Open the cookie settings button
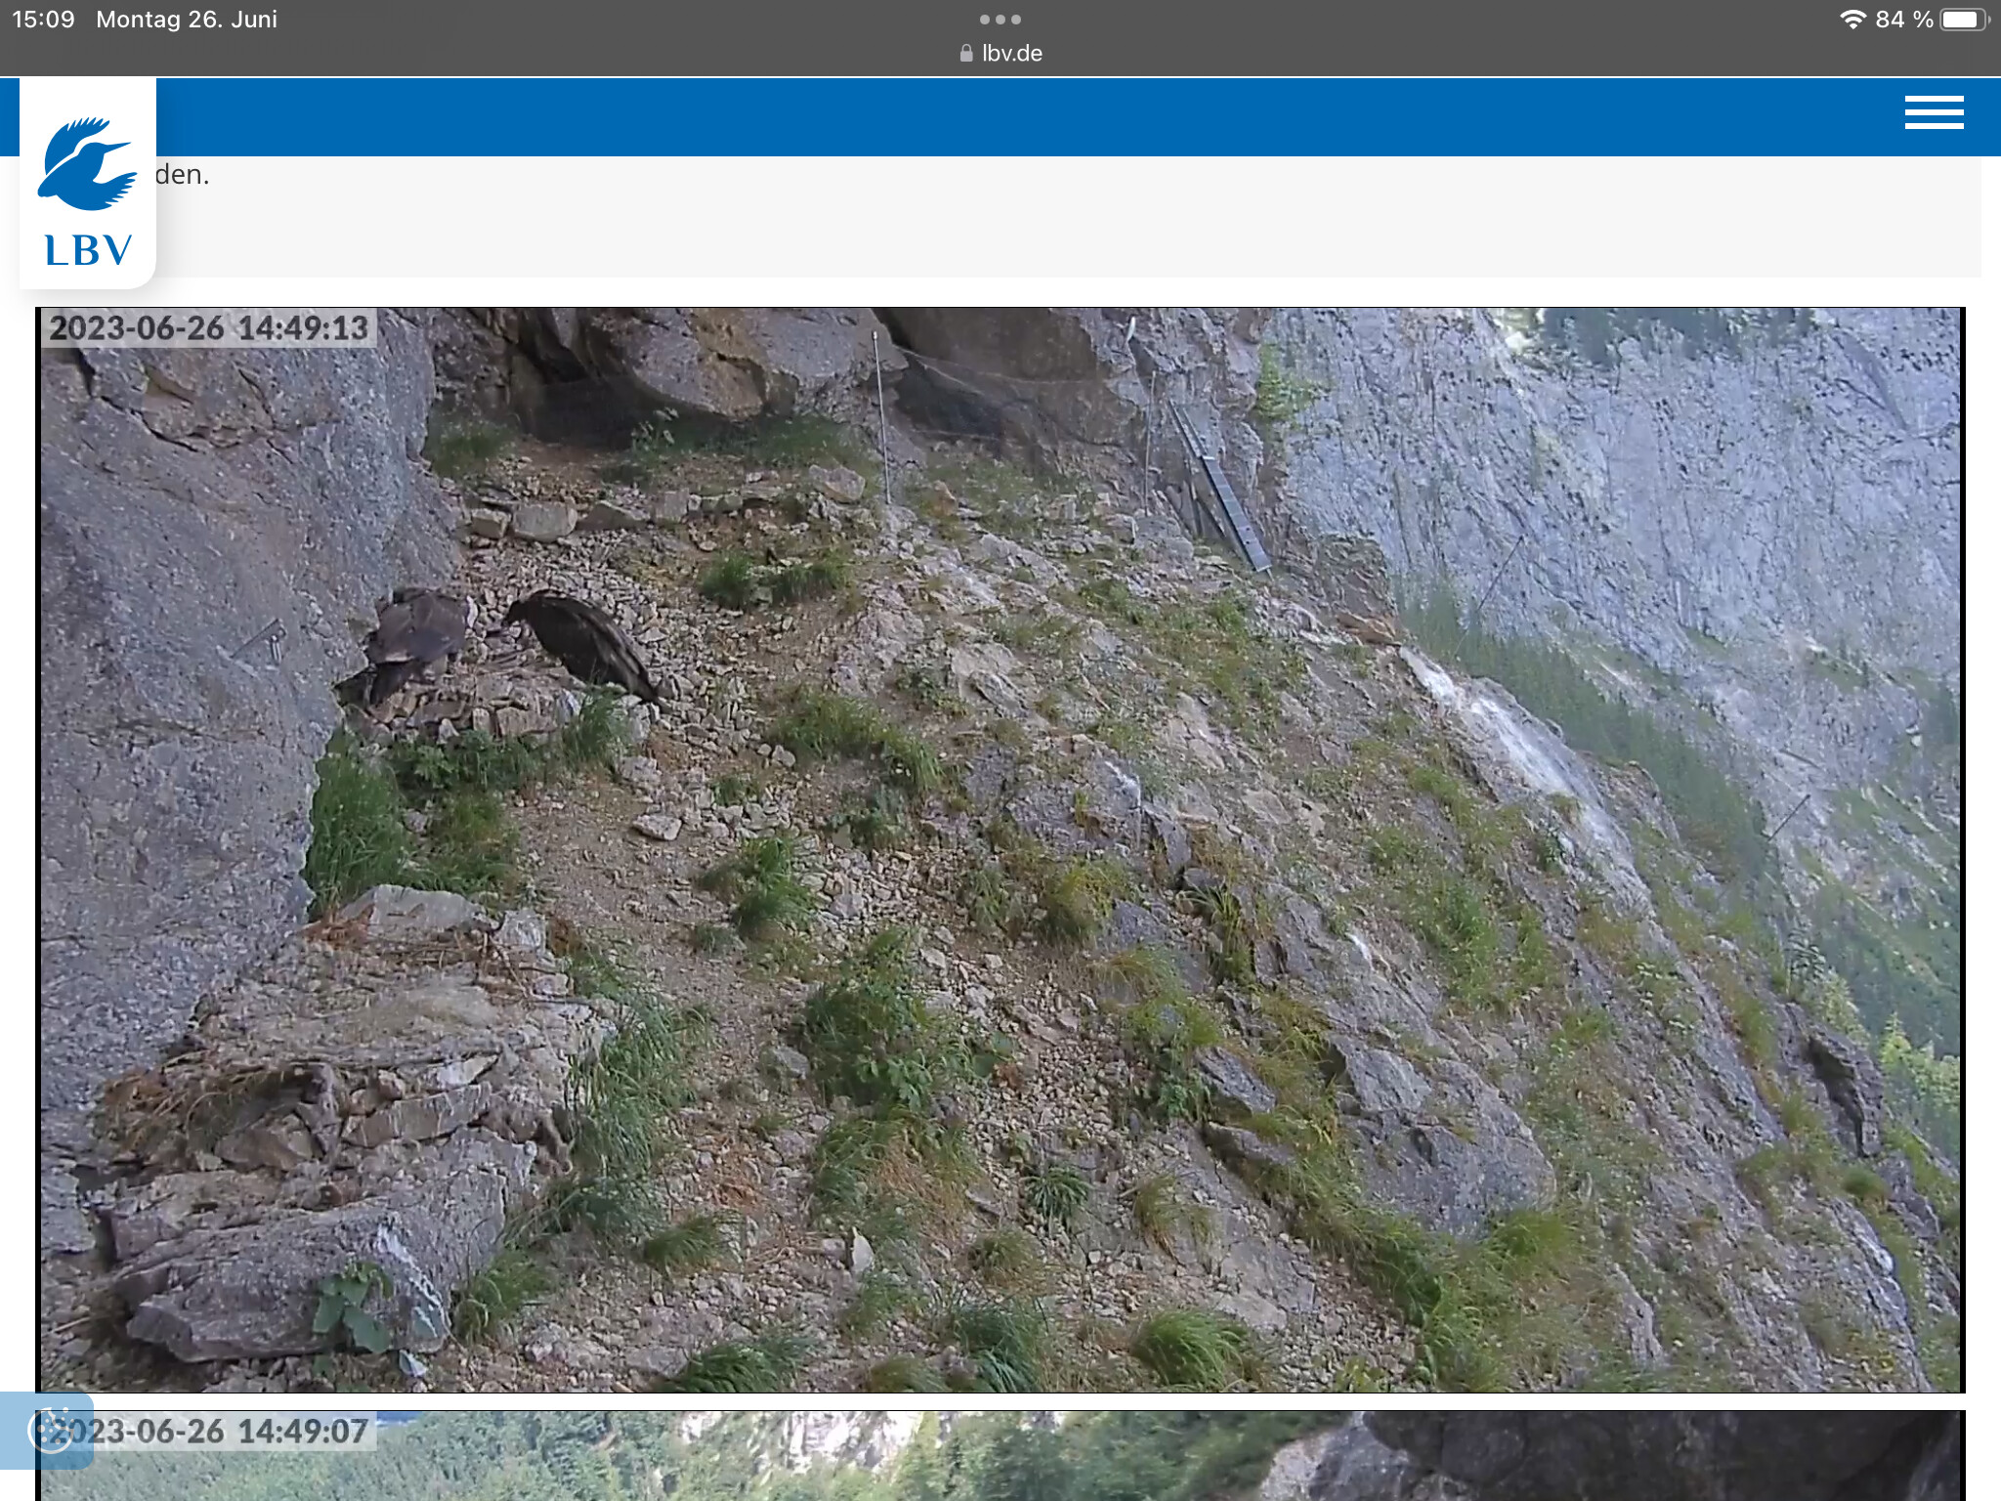This screenshot has height=1501, width=2001. pos(47,1431)
